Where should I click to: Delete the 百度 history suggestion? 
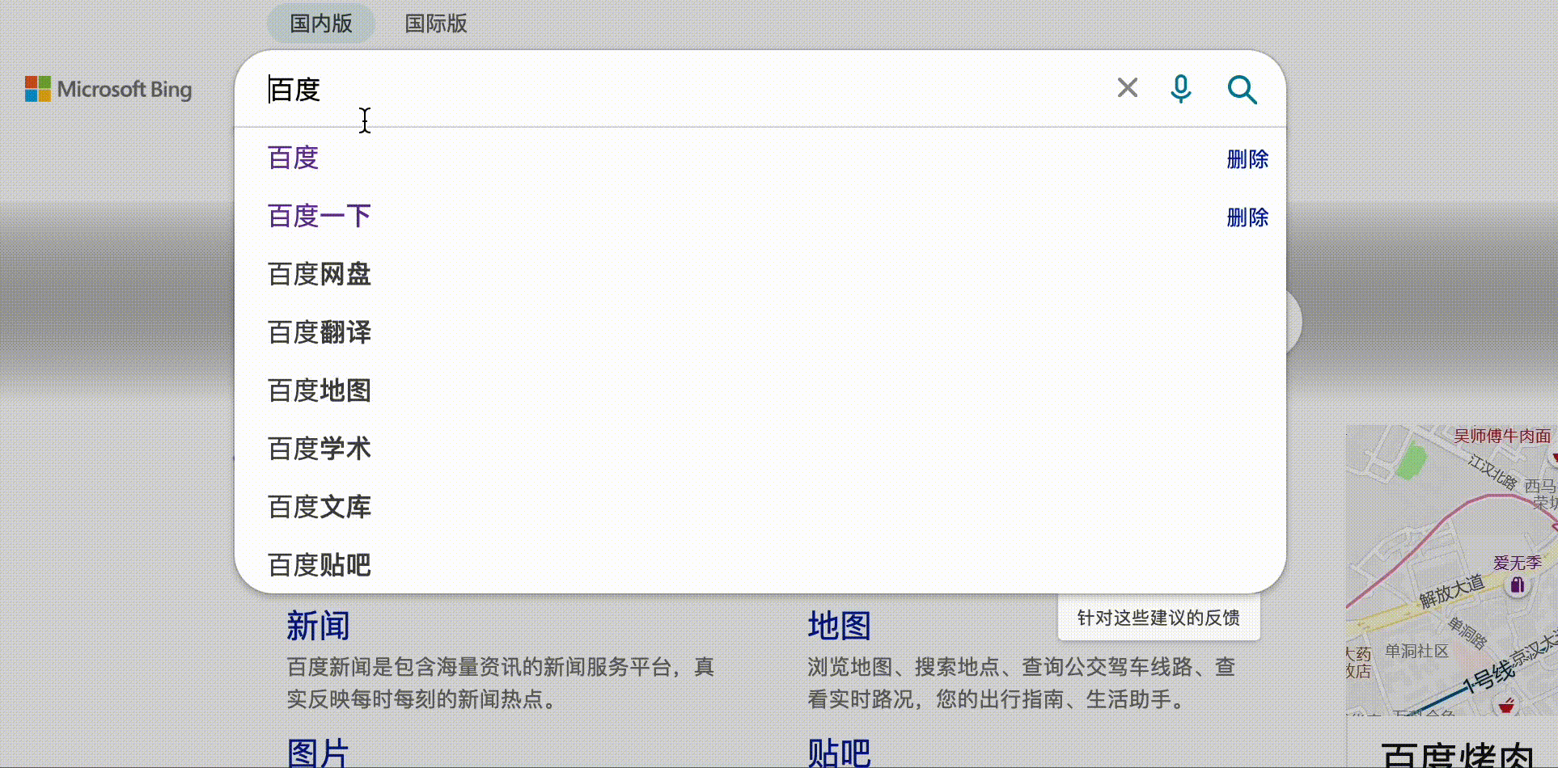1247,159
